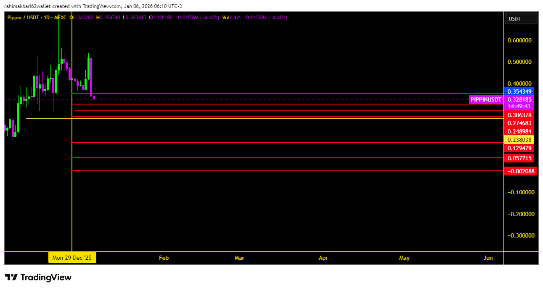Click the TradingView logo icon
The height and width of the screenshot is (290, 543).
(11, 277)
